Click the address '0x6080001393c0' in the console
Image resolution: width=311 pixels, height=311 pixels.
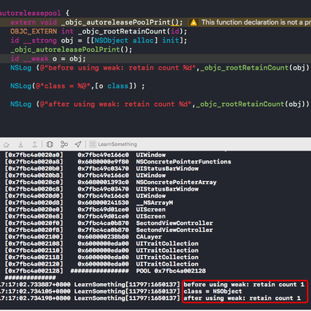(103, 182)
